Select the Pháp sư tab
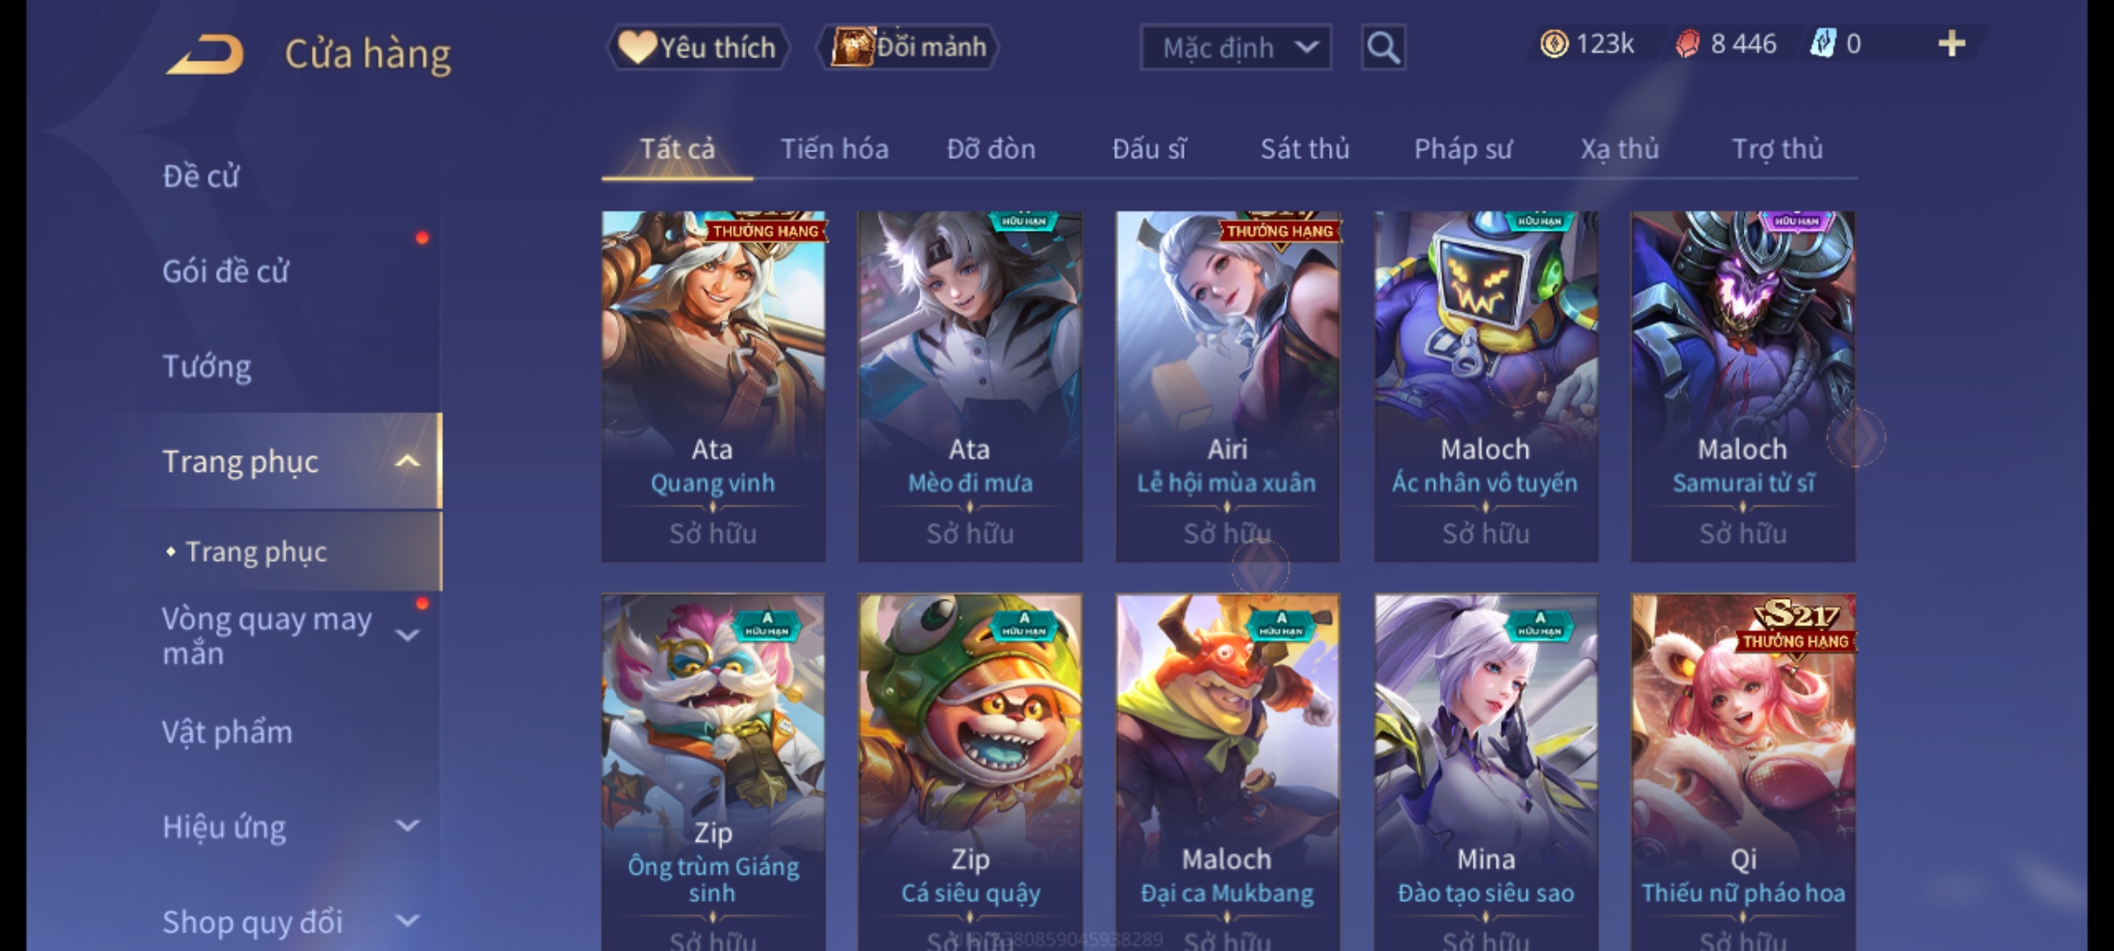Image resolution: width=2114 pixels, height=951 pixels. [x=1462, y=149]
